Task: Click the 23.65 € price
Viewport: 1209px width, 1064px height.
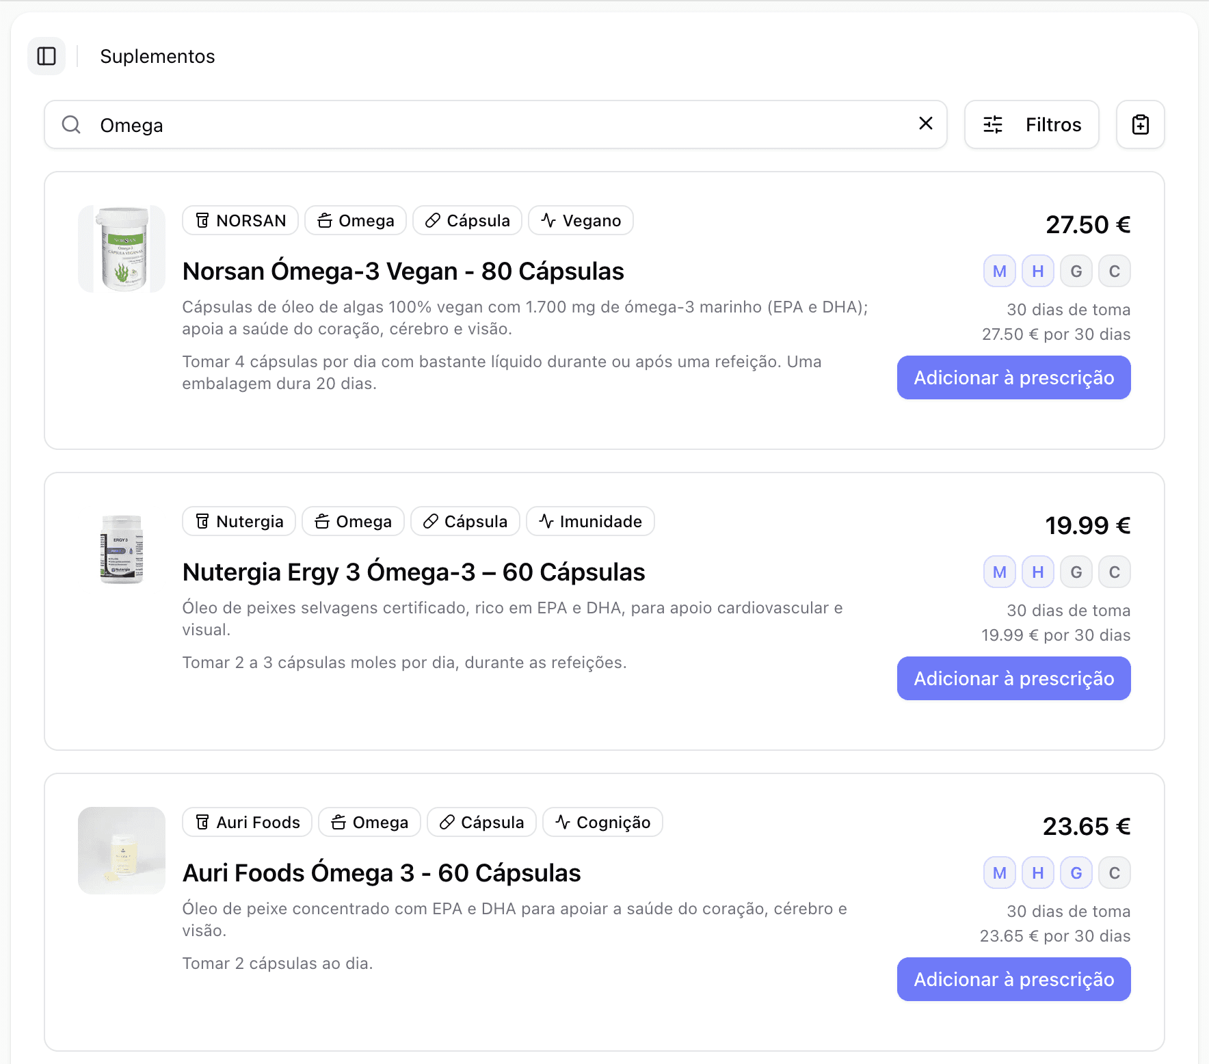Action: pyautogui.click(x=1087, y=826)
